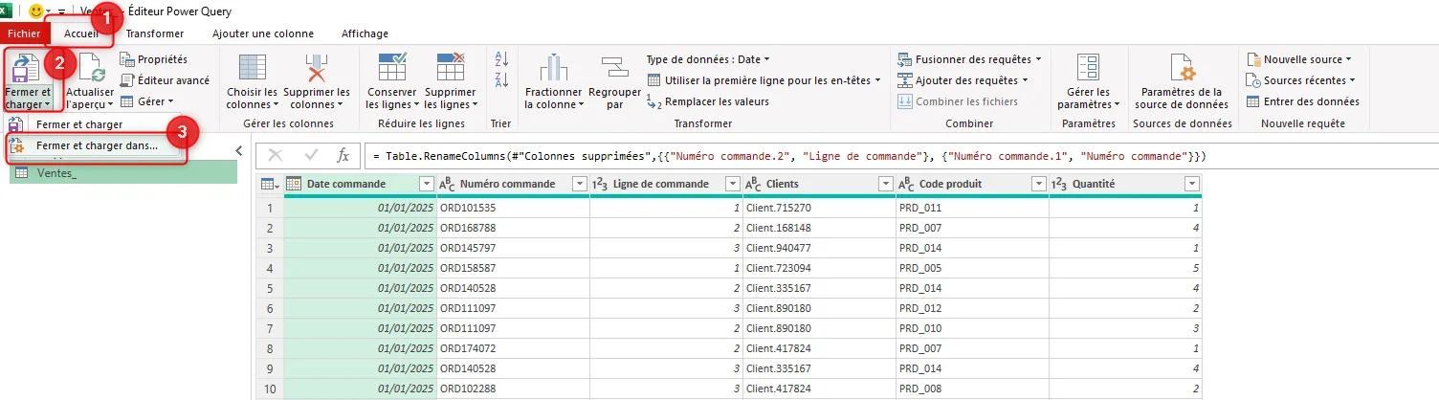Screen dimensions: 1439x400
Task: Open the Quantité column filter dropdown
Action: (1192, 184)
